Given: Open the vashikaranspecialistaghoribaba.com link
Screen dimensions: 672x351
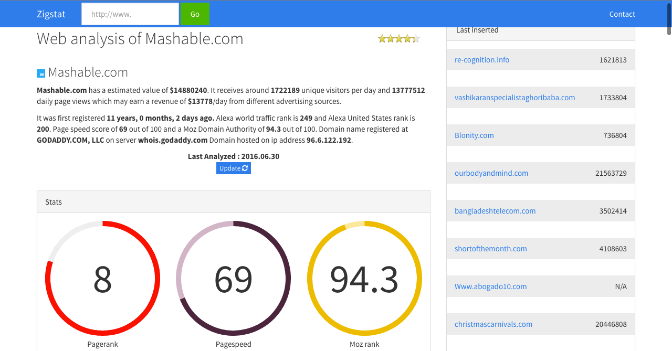Looking at the screenshot, I should (x=514, y=98).
